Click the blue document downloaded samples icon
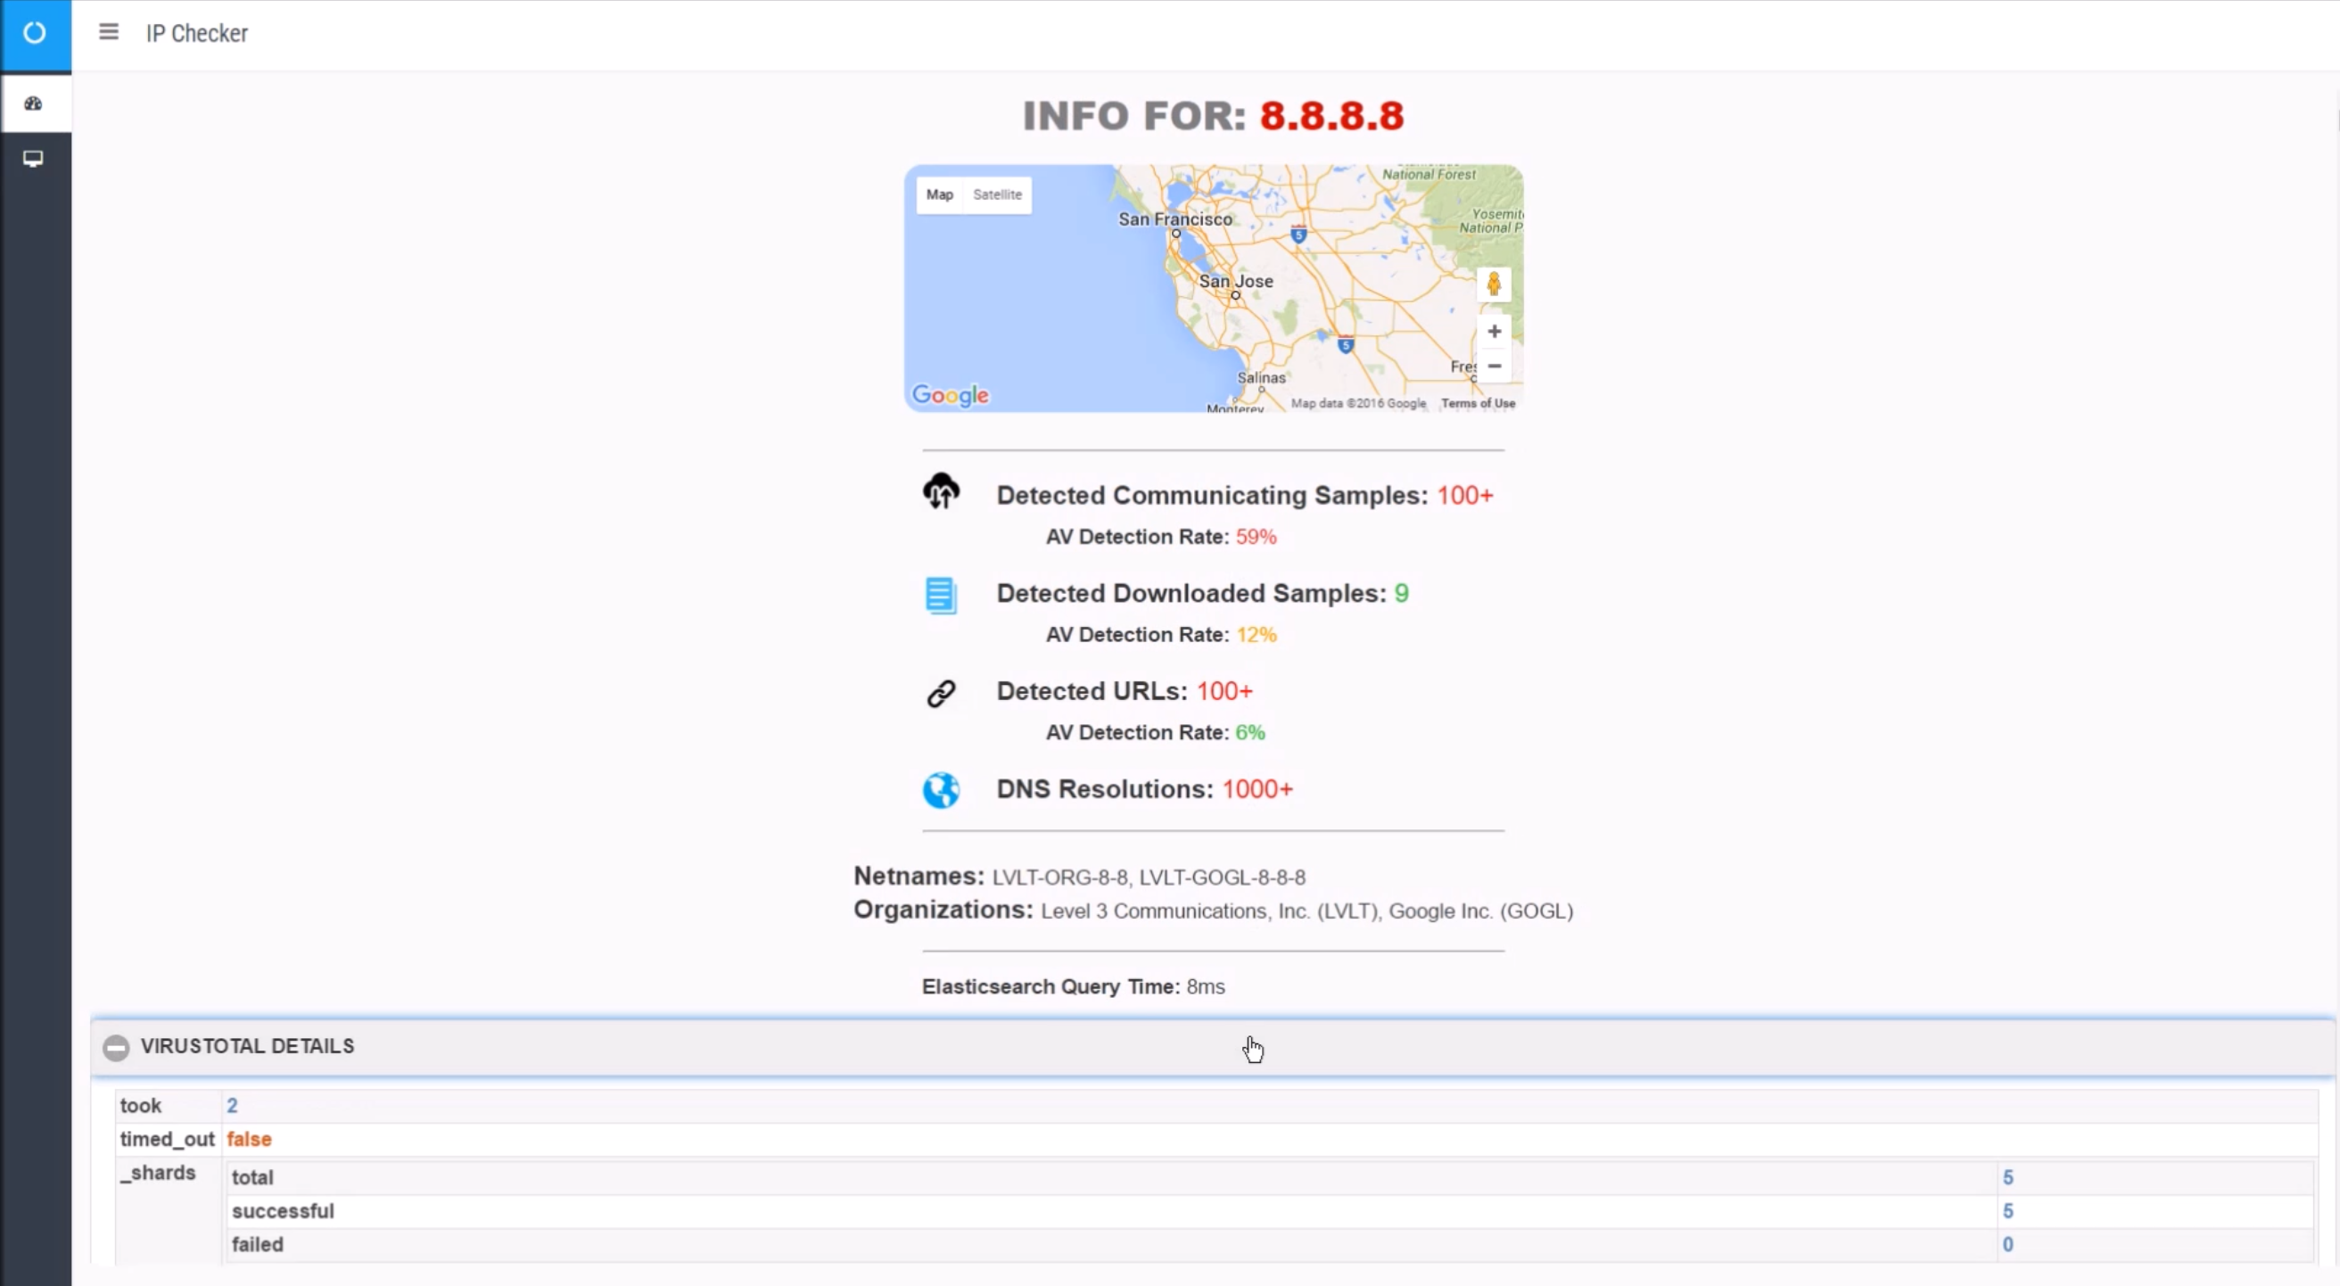 point(940,596)
